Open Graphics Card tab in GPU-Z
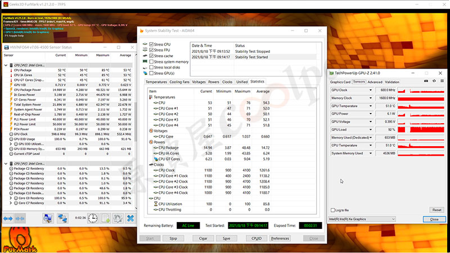 340,82
